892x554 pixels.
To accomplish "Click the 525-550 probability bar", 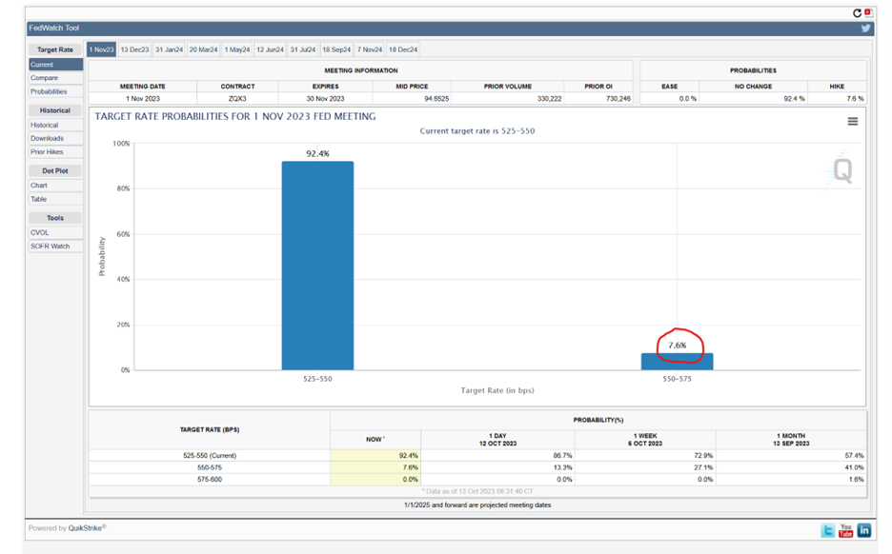I will tap(317, 265).
